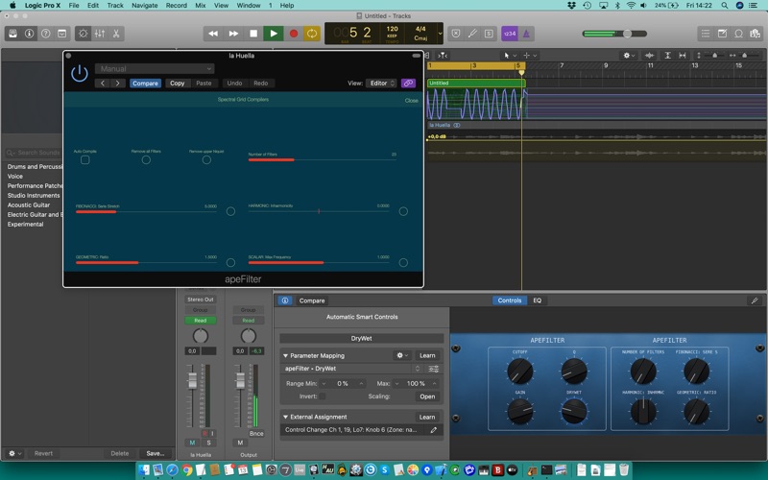Open the Parameter Mapping gear menu

[x=402, y=355]
